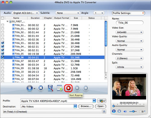The image size is (151, 118).
Task: Collapse the 50_FIRST disc tree node
Action: pyautogui.click(x=7, y=22)
